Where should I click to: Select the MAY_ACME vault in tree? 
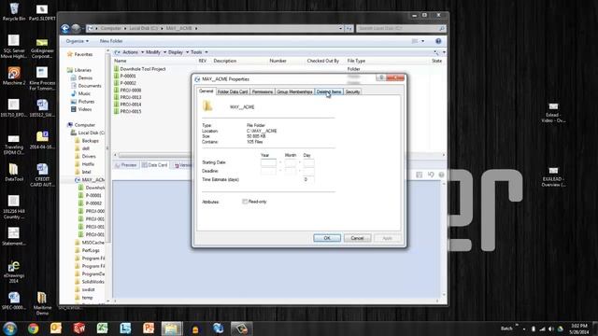coord(93,180)
